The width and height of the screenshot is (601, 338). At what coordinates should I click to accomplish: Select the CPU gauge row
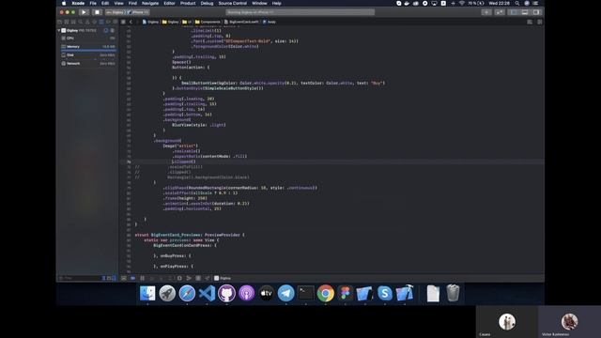pos(87,38)
